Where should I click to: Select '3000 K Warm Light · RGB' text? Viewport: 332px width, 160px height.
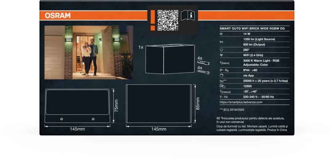261,61
